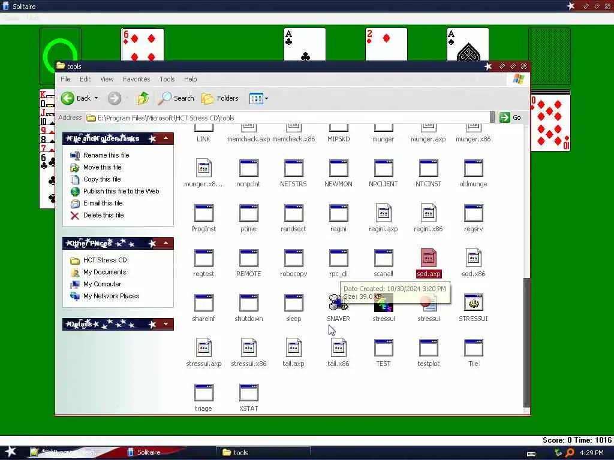This screenshot has height=460, width=614.
Task: Toggle the Folders pane button
Action: point(220,98)
